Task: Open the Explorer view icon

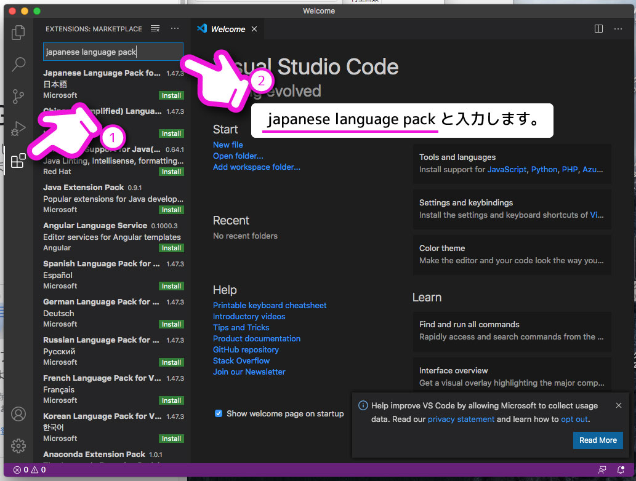Action: pos(18,32)
